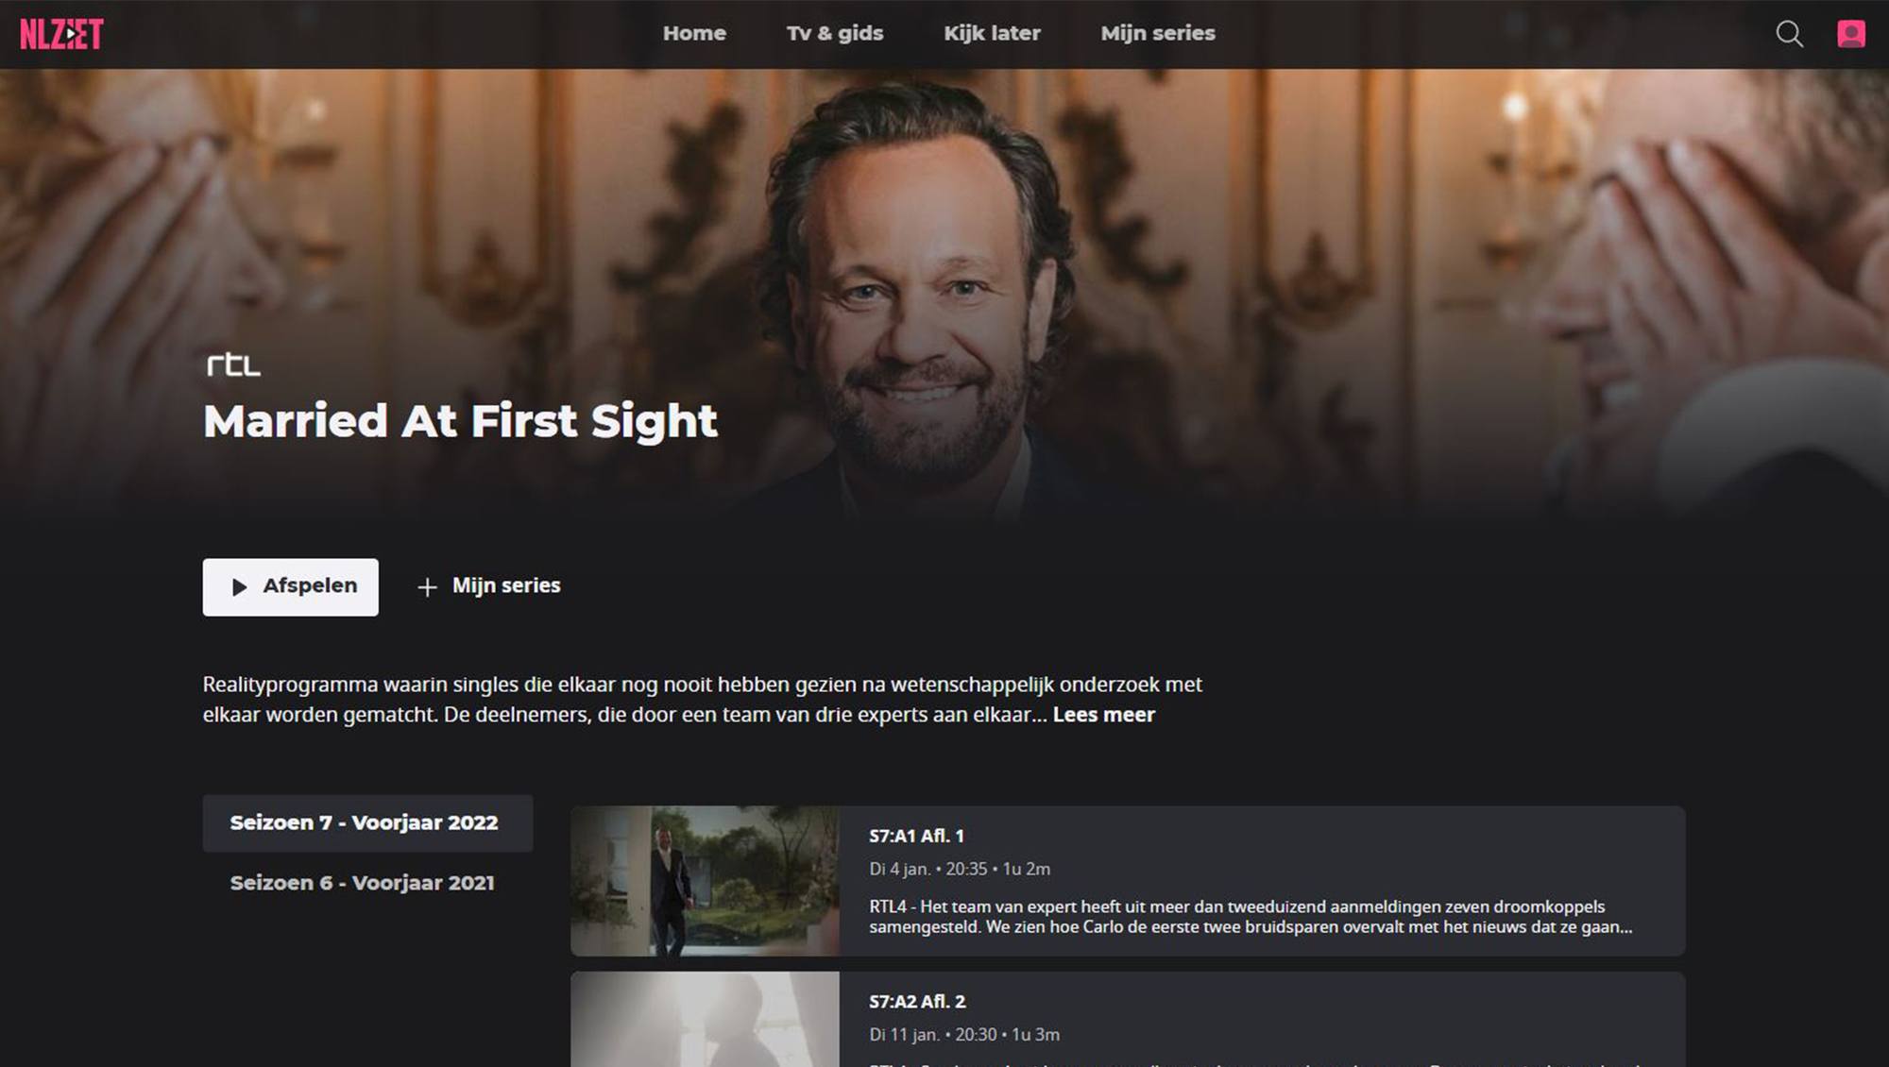The width and height of the screenshot is (1889, 1067).
Task: Play the series with Afspelen button
Action: (x=290, y=587)
